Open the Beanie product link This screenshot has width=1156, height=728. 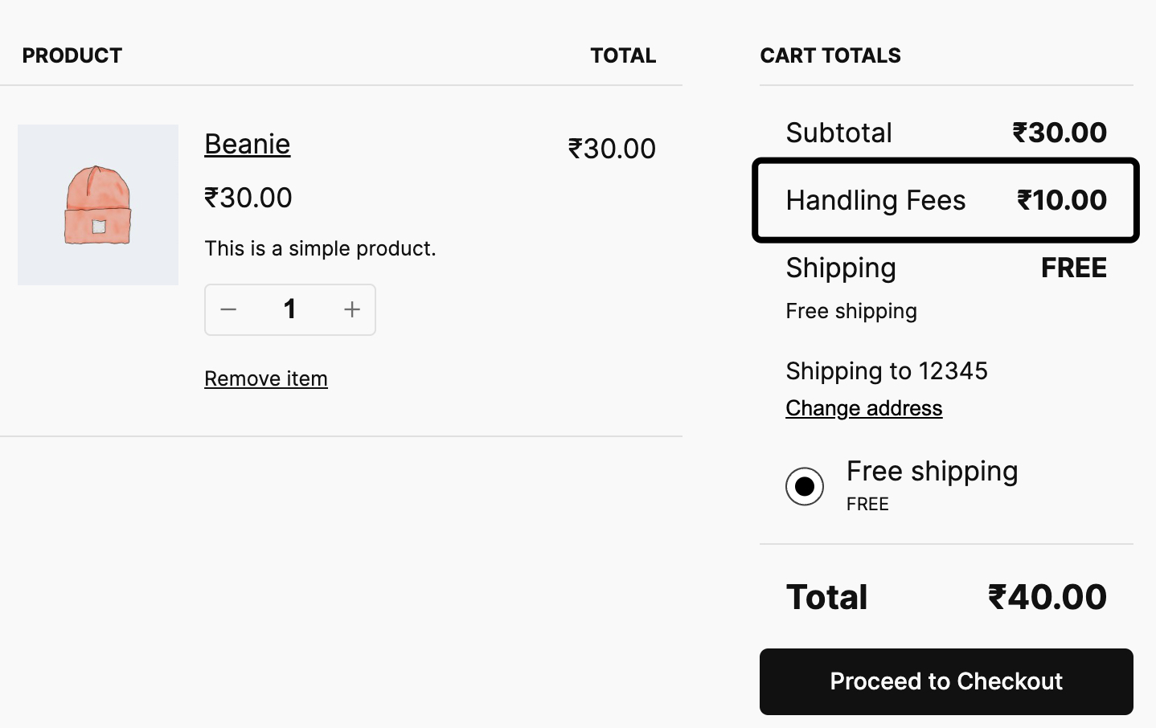248,144
